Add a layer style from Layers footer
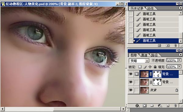The height and width of the screenshot is (112, 183). click(137, 106)
